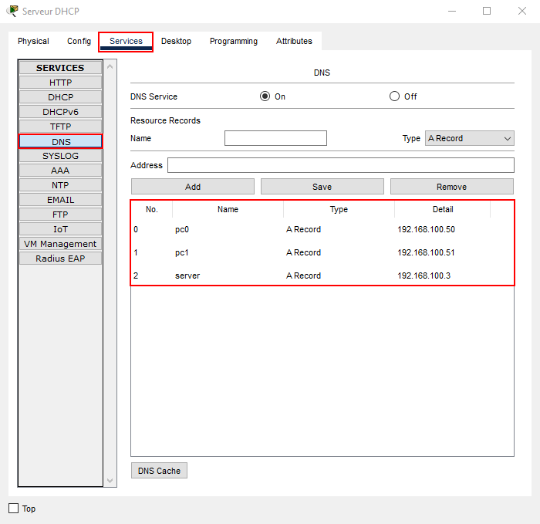Click the Type column header
The width and height of the screenshot is (540, 524).
pyautogui.click(x=339, y=209)
